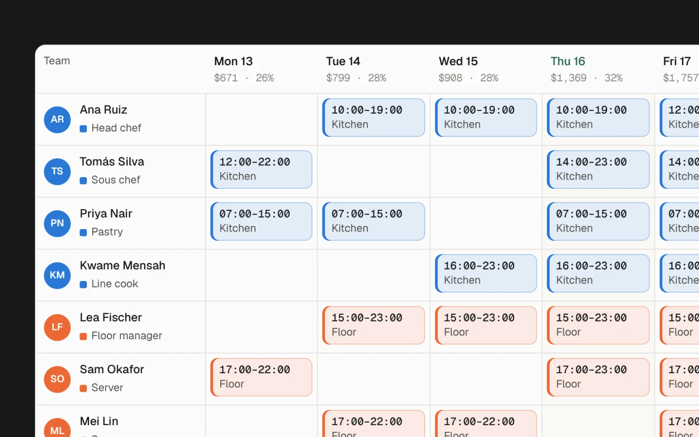Click Wednesday's $908 labor cost
The height and width of the screenshot is (437, 699).
pyautogui.click(x=450, y=78)
